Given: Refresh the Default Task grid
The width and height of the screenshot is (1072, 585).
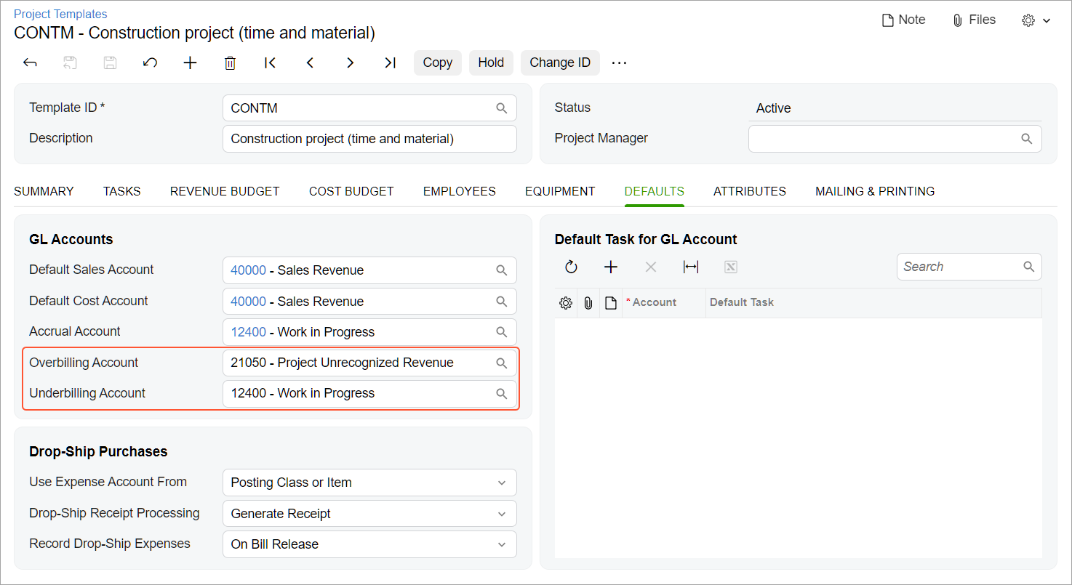Looking at the screenshot, I should 571,267.
